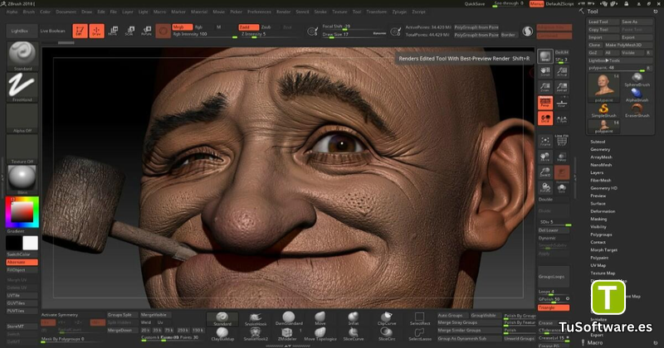Open the Preferences menu
664x348 pixels.
pyautogui.click(x=259, y=12)
